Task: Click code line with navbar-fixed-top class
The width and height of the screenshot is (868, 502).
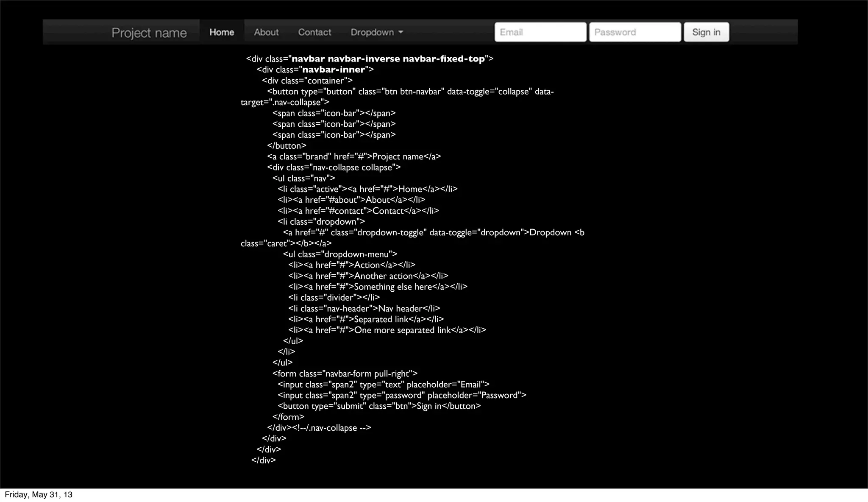Action: [x=370, y=59]
